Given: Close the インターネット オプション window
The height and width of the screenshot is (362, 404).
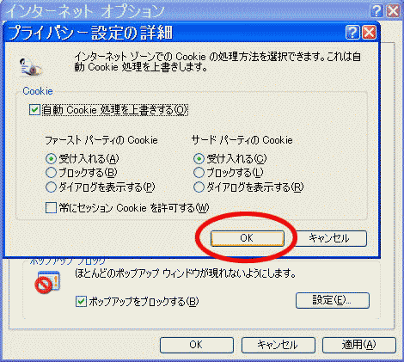Looking at the screenshot, I should click(x=393, y=11).
